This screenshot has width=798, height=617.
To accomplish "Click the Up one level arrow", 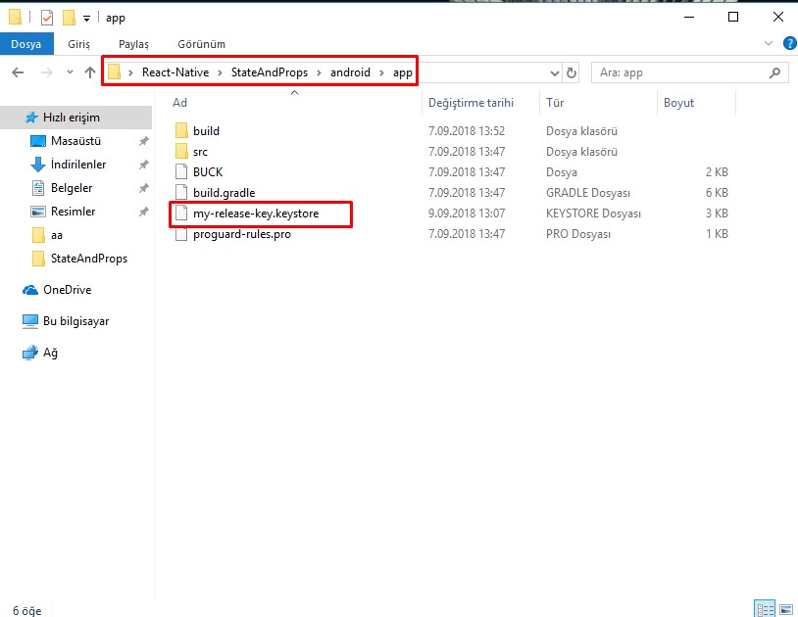I will [90, 72].
